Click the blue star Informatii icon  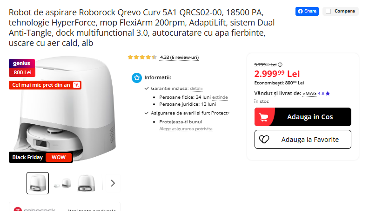(137, 77)
